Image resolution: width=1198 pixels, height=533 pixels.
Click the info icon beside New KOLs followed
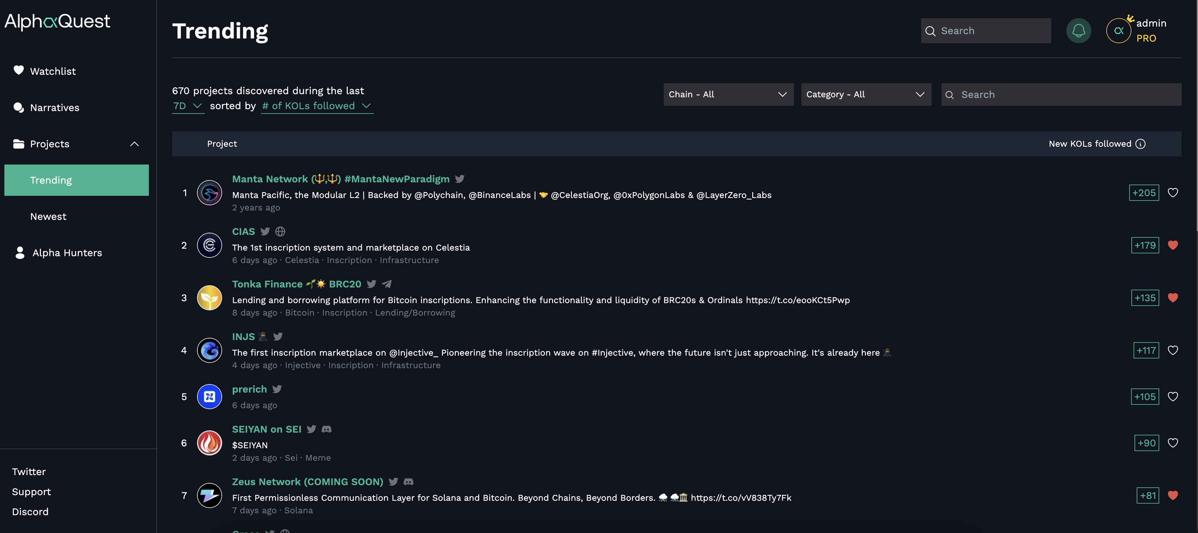1140,144
